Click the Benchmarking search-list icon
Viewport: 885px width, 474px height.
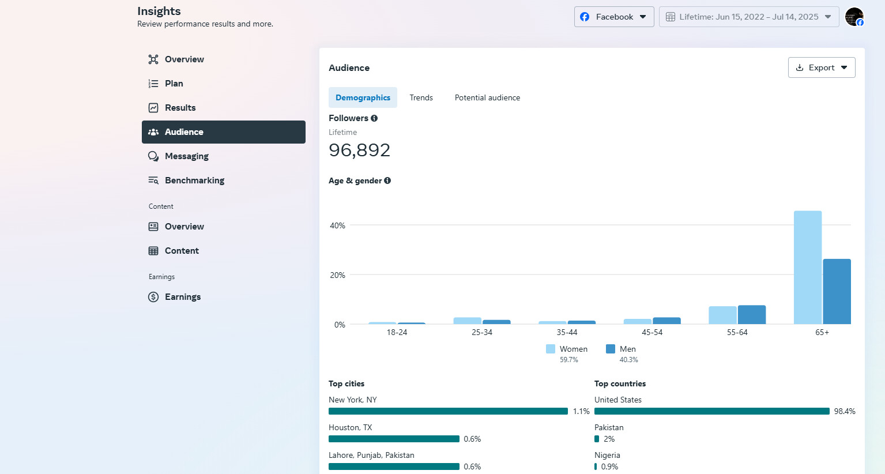pos(153,180)
